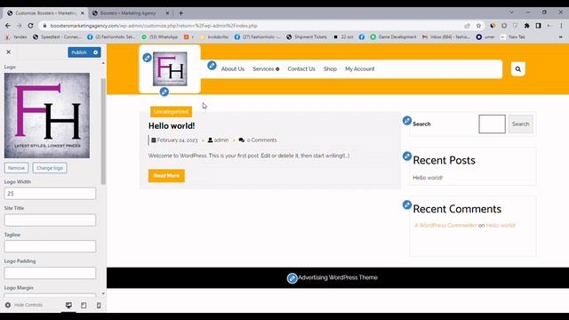
Task: Open the Game Development bookmark
Action: [393, 37]
